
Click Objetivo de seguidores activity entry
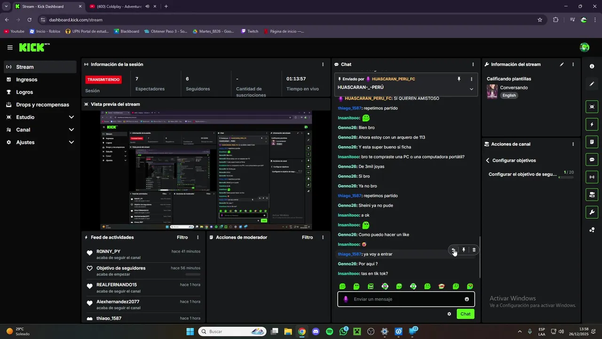(x=143, y=271)
